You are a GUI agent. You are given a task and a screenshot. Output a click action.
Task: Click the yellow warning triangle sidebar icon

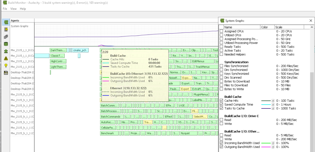(6, 58)
